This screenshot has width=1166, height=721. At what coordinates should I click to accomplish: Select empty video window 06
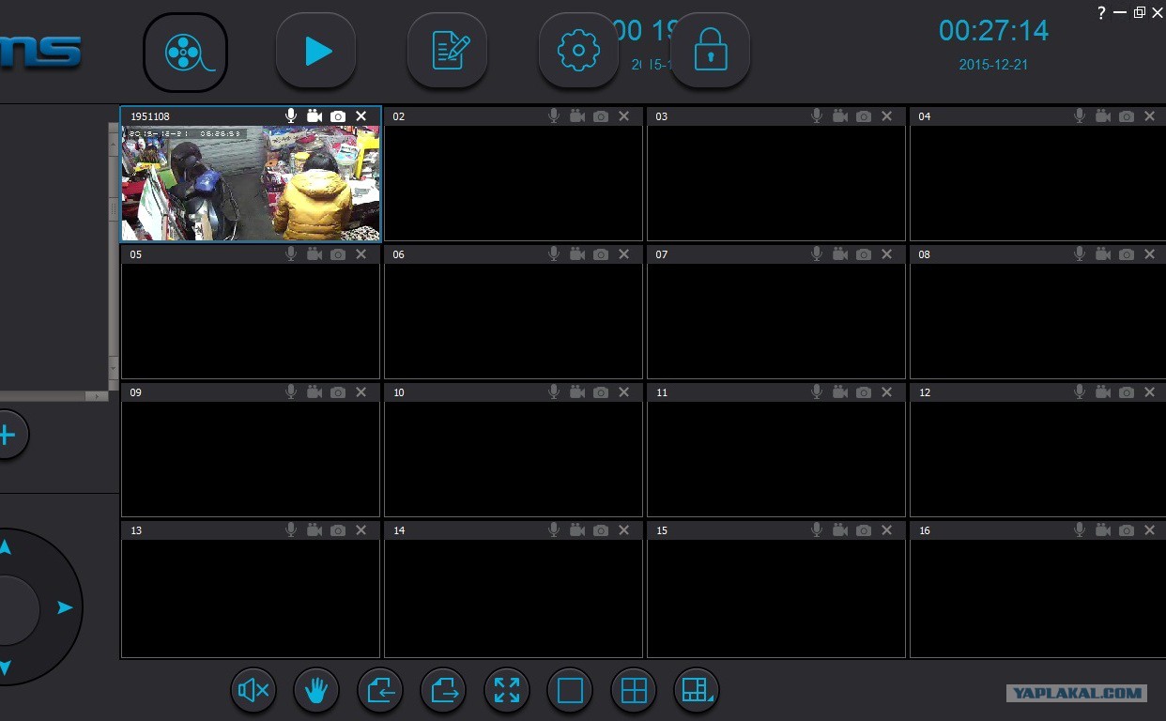pyautogui.click(x=514, y=321)
